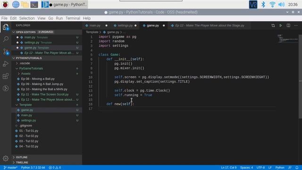Change language mode Python
Viewport: 302px width, 170px height.
(x=280, y=168)
